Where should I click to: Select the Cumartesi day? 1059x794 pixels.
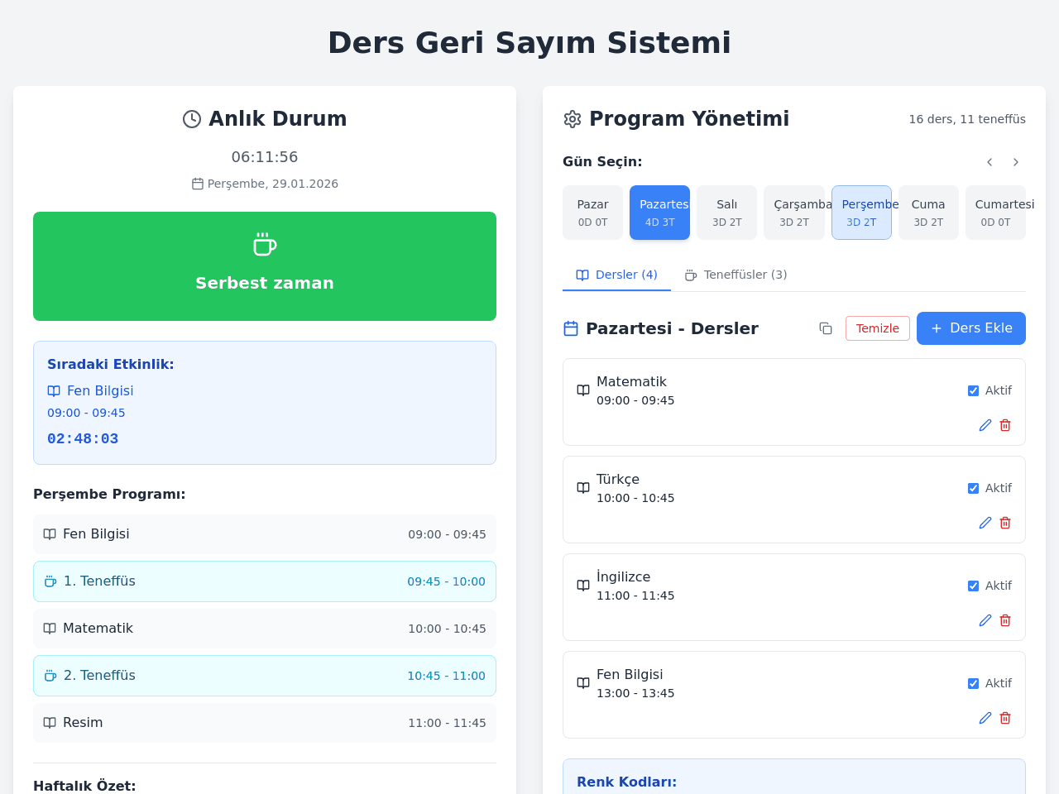pyautogui.click(x=995, y=213)
